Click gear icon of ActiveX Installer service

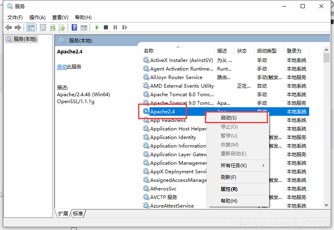(146, 60)
